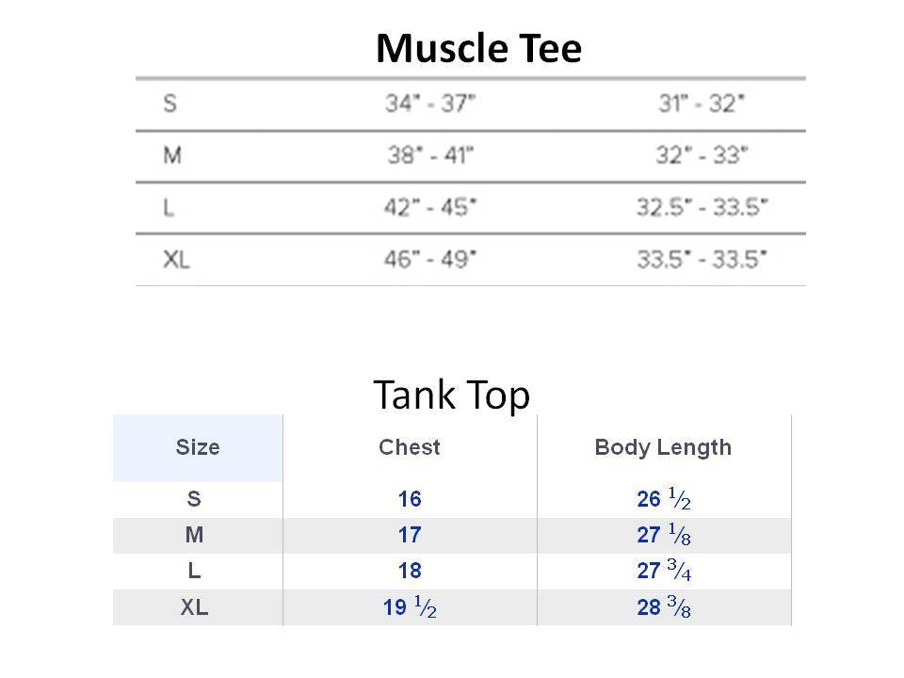This screenshot has width=904, height=678.
Task: Click Muscle Tee size L label
Action: pyautogui.click(x=169, y=207)
